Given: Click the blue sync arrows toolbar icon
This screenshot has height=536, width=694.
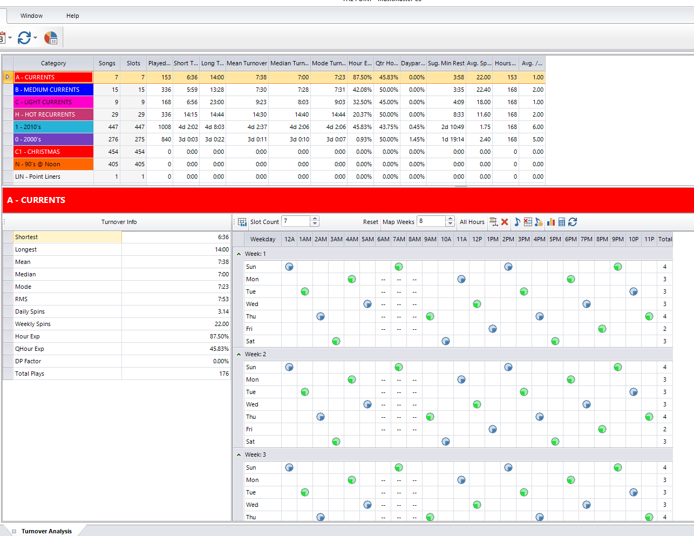Looking at the screenshot, I should (x=24, y=38).
